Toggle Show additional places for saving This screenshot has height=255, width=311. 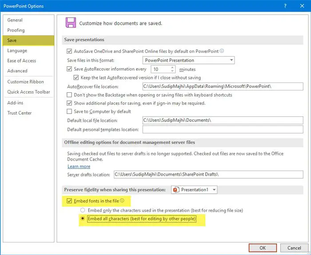coord(69,103)
